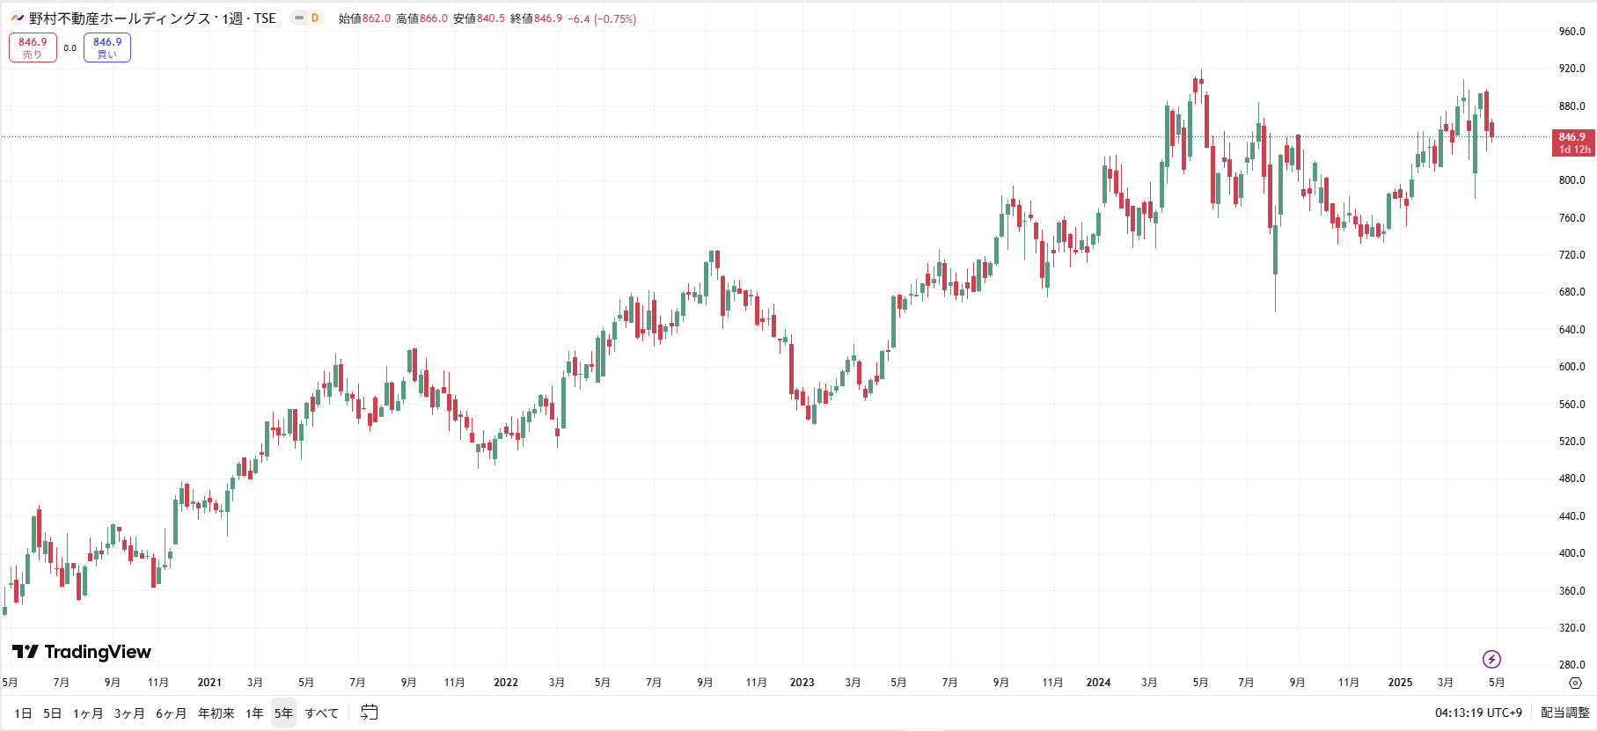The width and height of the screenshot is (1597, 731).
Task: Click the Nomura Real Estate symbol logo icon
Action: (x=17, y=18)
